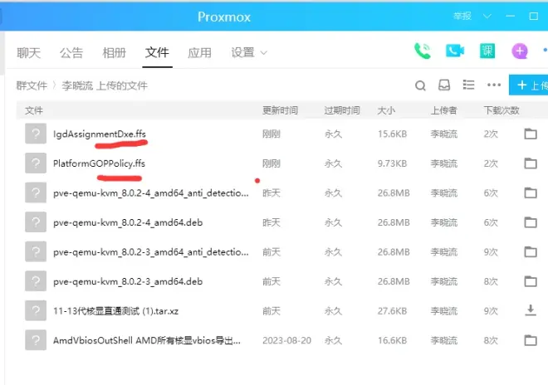Select pve-qemu-kvm_8.0.2-4_amd64_anti_detectio... file

tap(151, 192)
